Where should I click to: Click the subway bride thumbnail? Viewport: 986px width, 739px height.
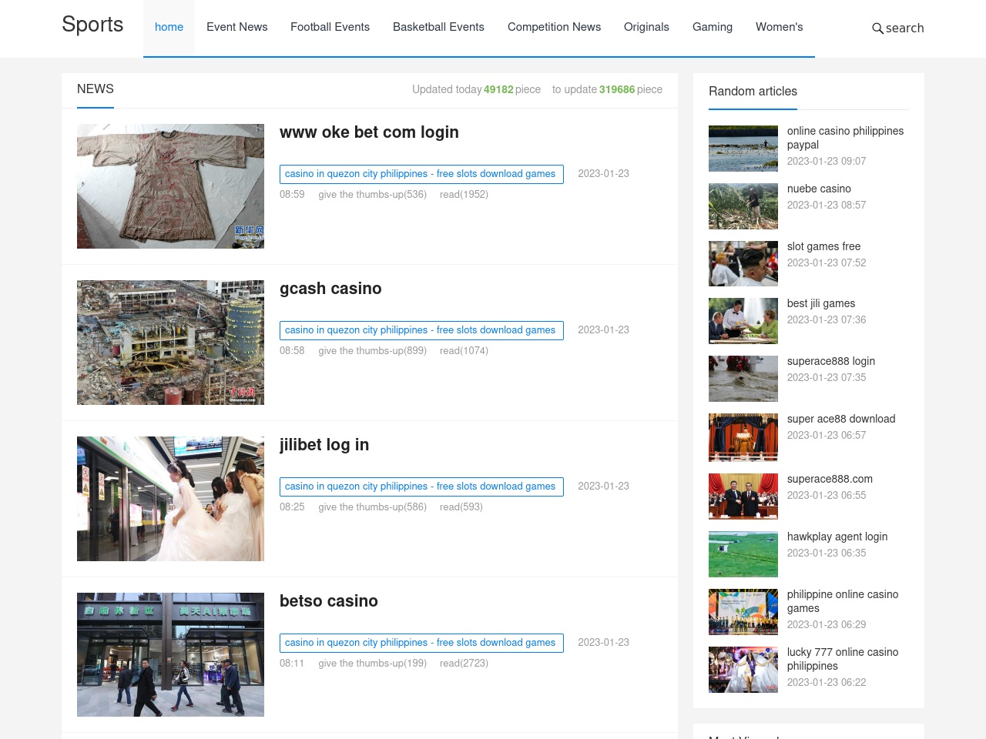[170, 499]
